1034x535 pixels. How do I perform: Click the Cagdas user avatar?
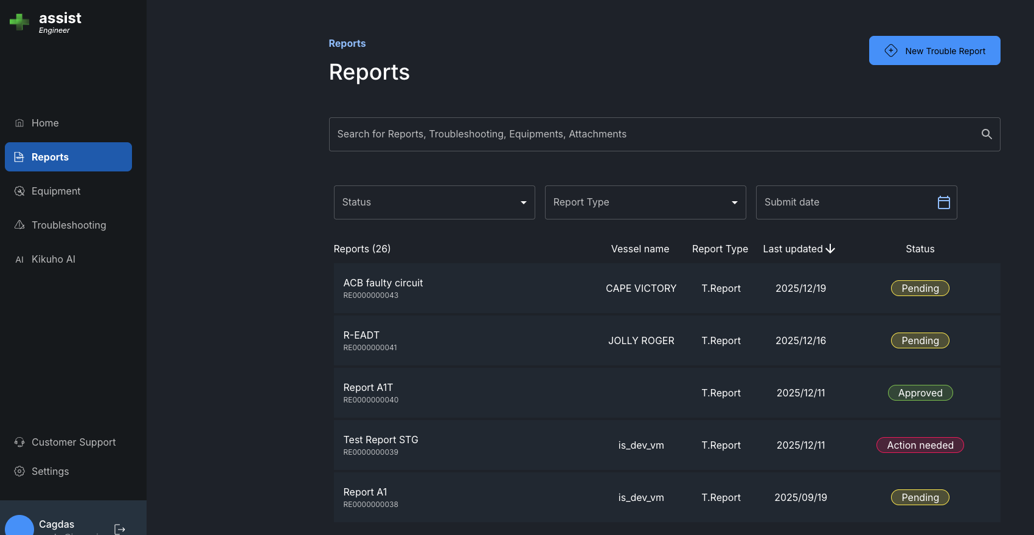19,525
